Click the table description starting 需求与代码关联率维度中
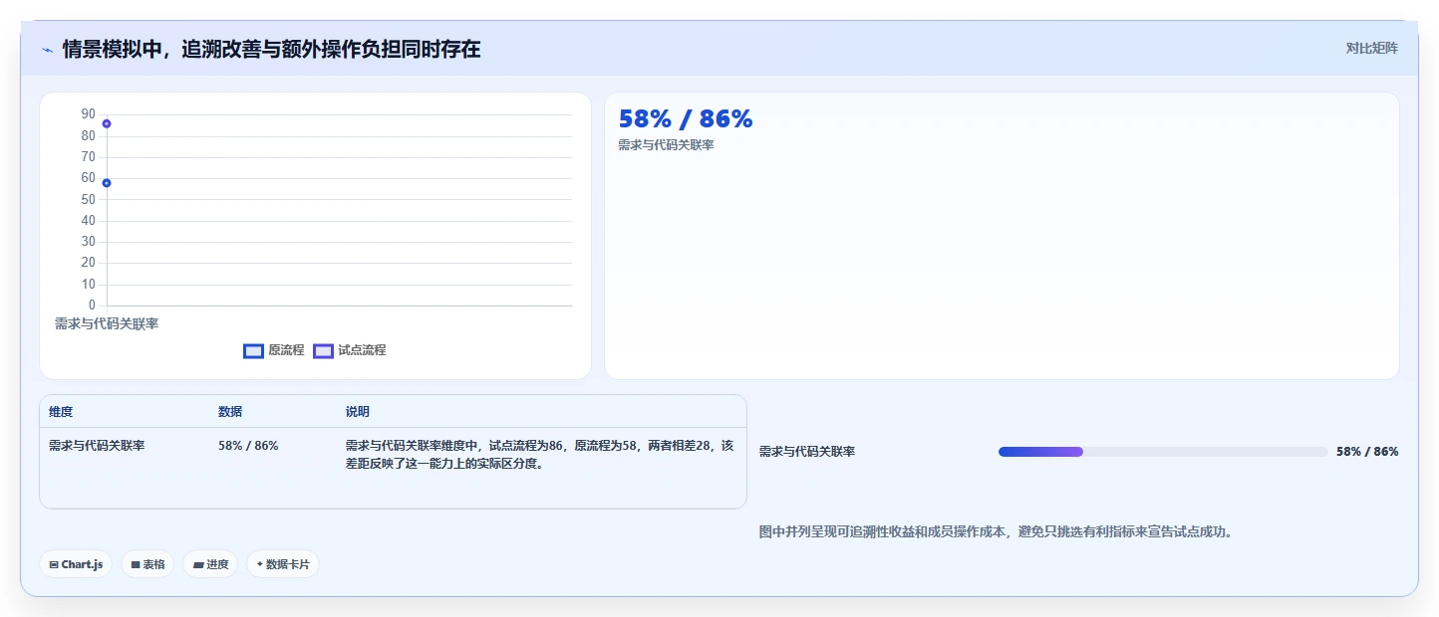The height and width of the screenshot is (617, 1439). click(539, 455)
